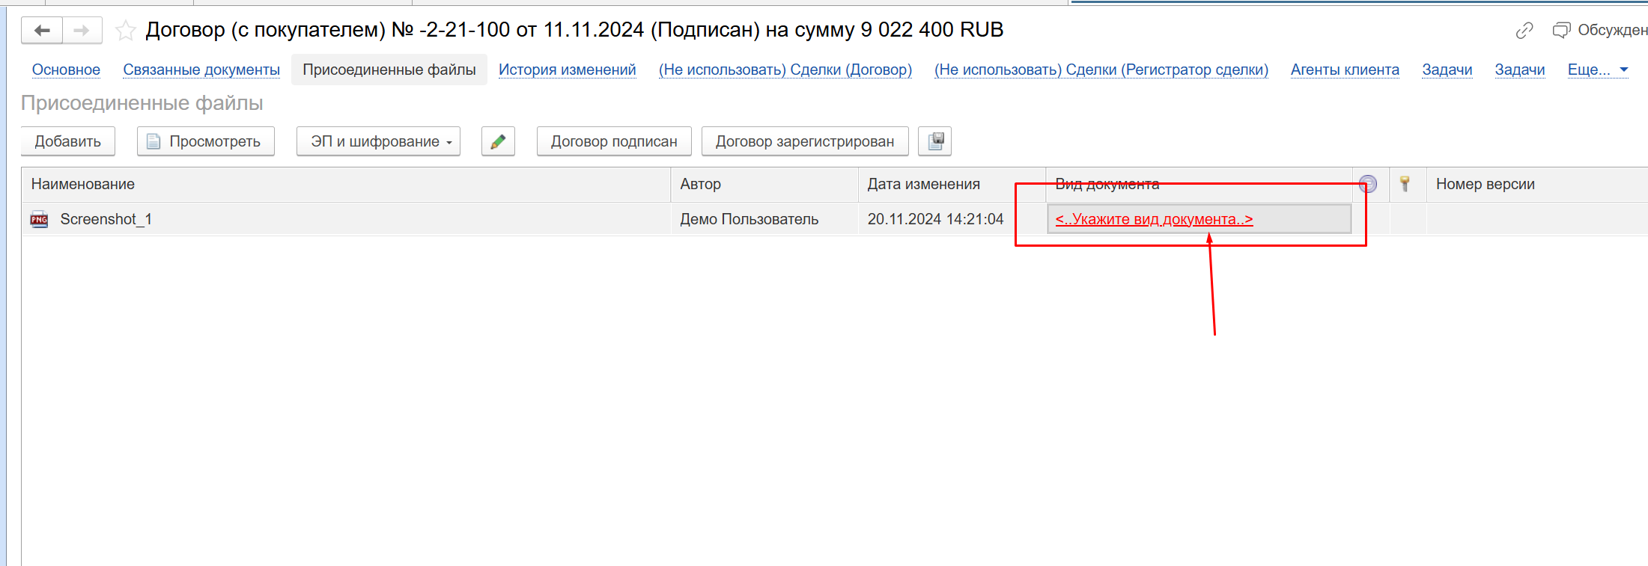The width and height of the screenshot is (1648, 566).
Task: Sort by the Дата изменения column header
Action: (923, 184)
